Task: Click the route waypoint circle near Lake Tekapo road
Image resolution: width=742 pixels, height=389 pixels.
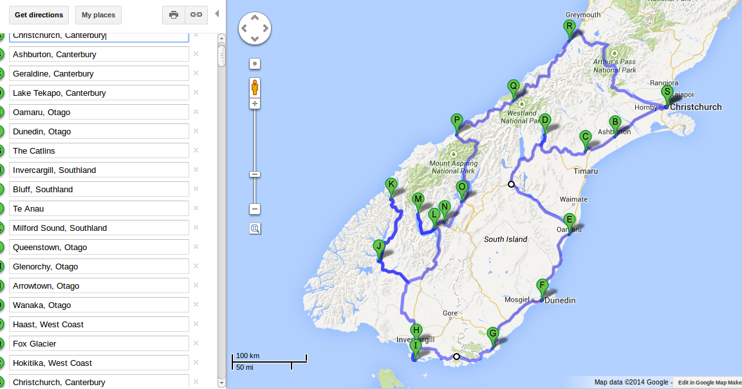Action: 511,185
